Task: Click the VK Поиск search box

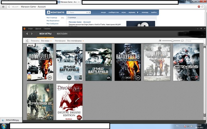Action: [79, 12]
